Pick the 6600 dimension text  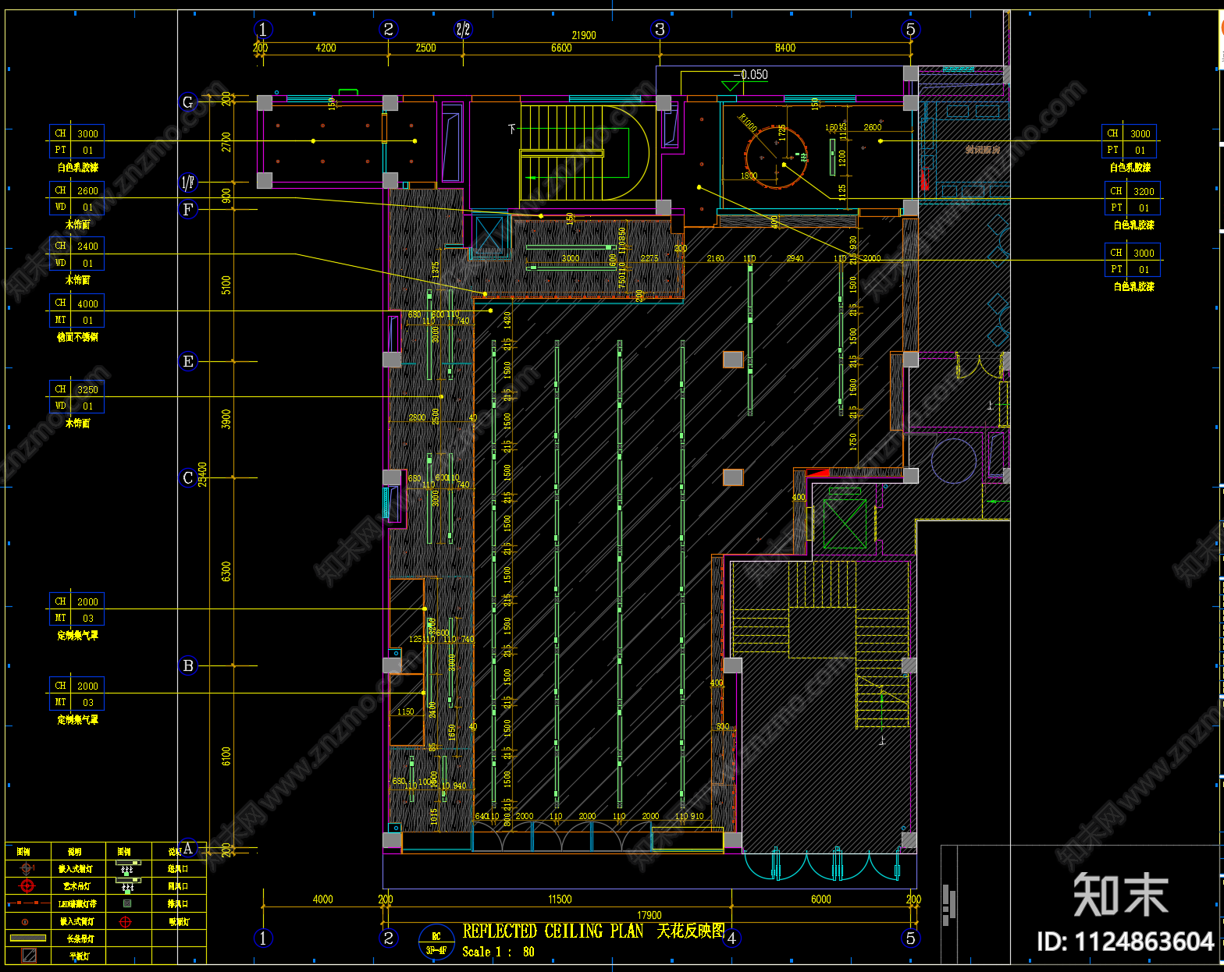(x=561, y=48)
